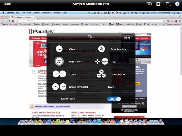
Task: Click the browser reload icon
Action: 9,21
